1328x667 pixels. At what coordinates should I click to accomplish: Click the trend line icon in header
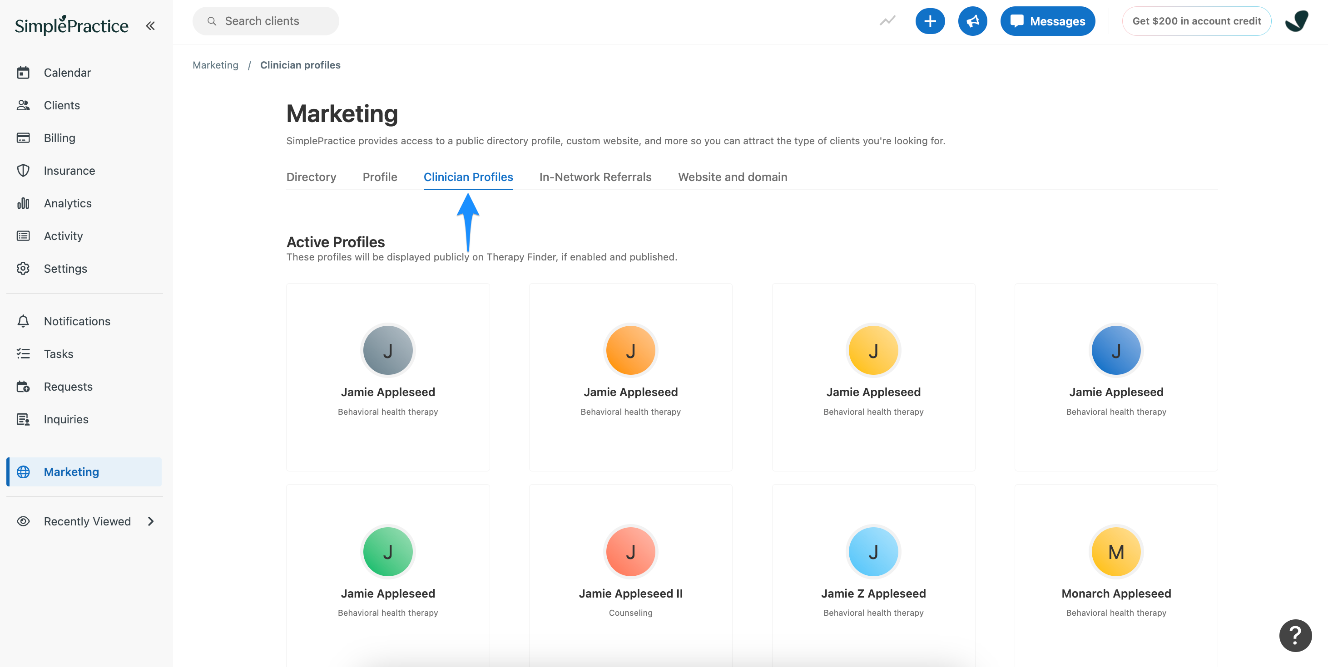tap(888, 21)
